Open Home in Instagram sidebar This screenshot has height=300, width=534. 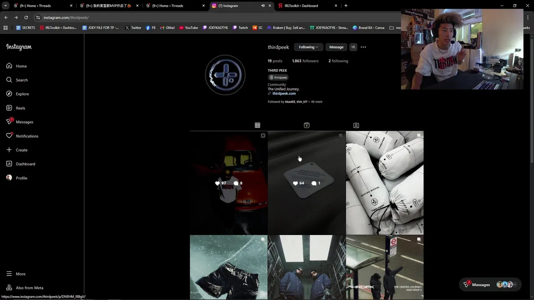click(17, 66)
